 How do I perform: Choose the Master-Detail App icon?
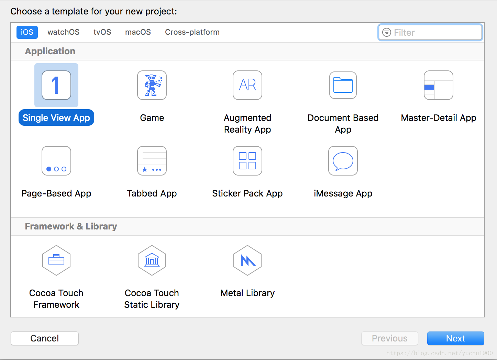coord(439,85)
